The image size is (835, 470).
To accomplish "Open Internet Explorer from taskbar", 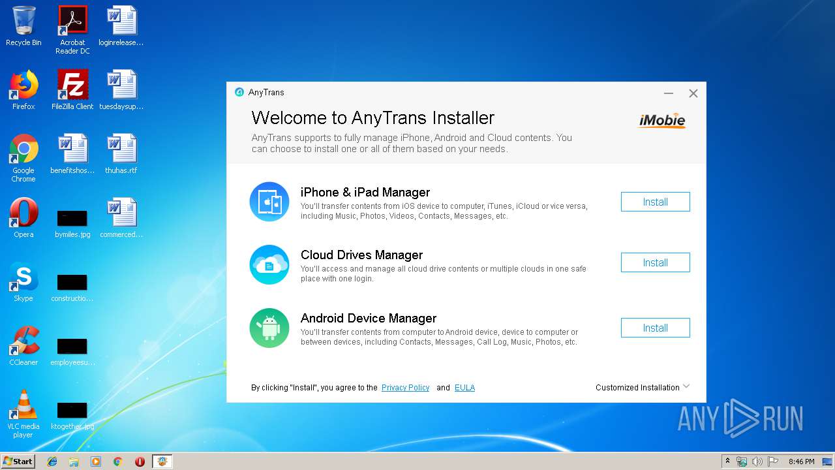I will (x=52, y=462).
